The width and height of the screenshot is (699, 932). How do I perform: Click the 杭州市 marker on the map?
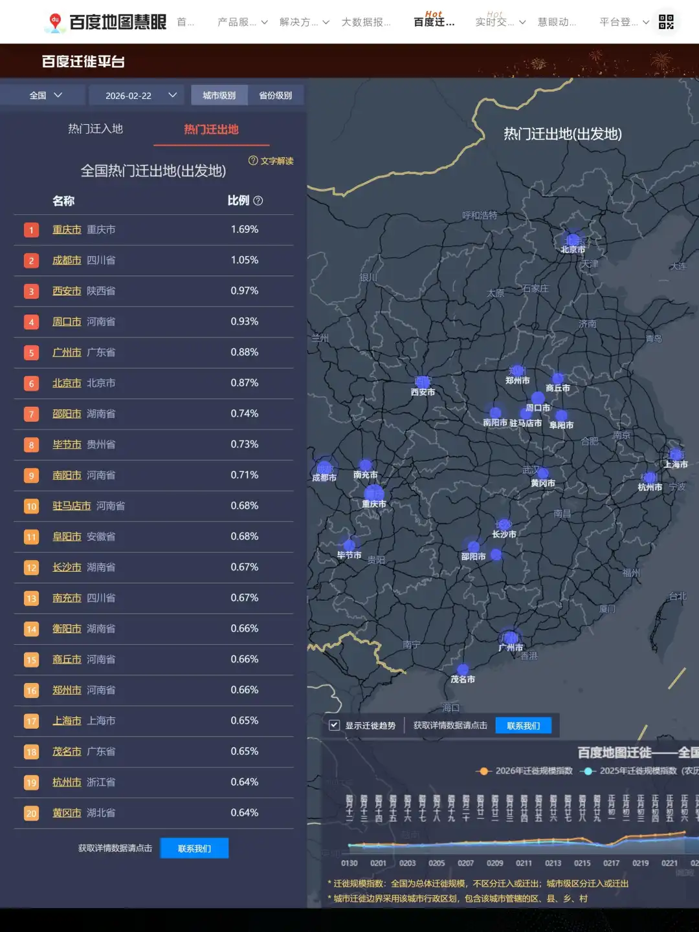tap(650, 477)
